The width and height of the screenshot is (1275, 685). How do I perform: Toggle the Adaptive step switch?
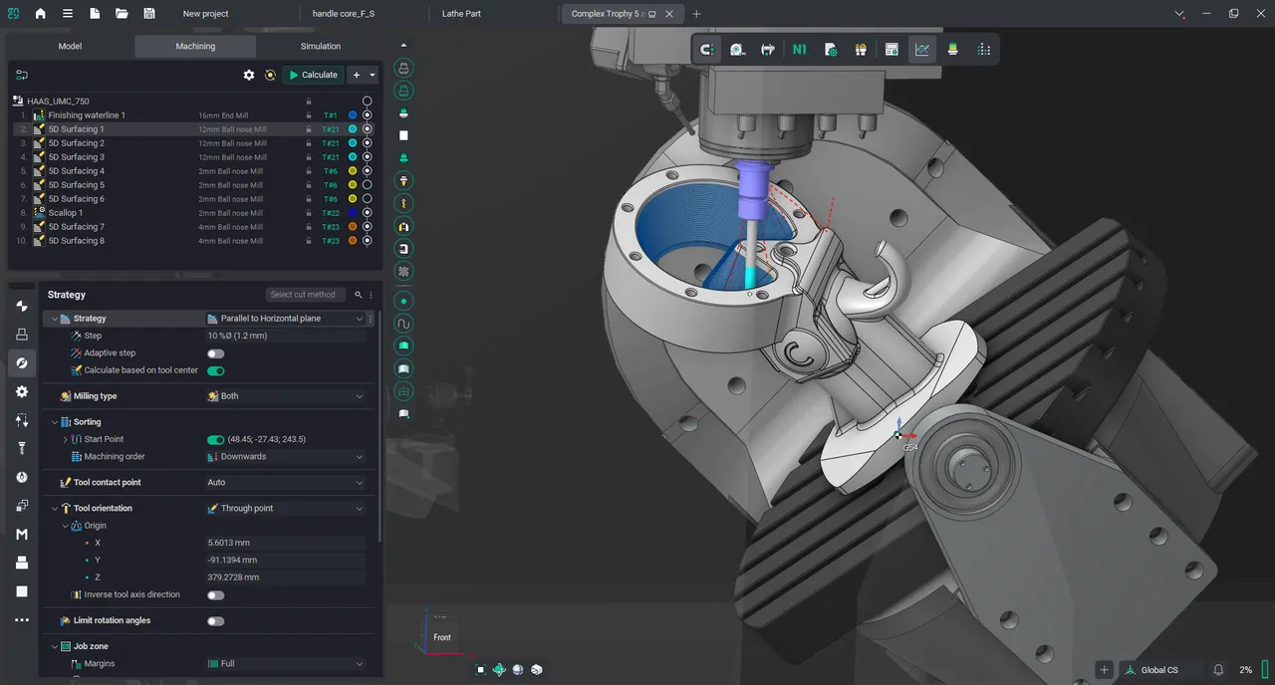pyautogui.click(x=215, y=353)
